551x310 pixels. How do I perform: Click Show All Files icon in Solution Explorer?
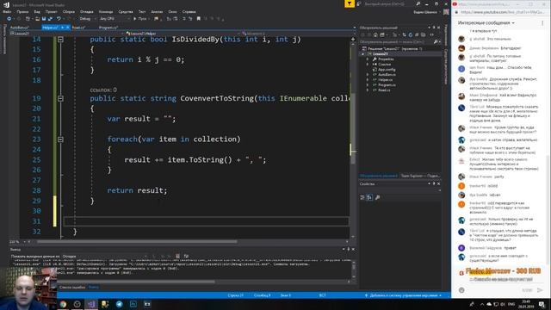pyautogui.click(x=423, y=34)
